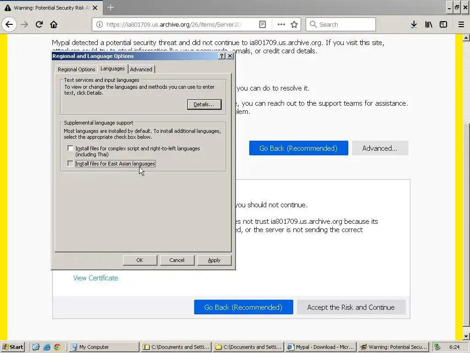Image resolution: width=470 pixels, height=353 pixels.
Task: Open the Advanced tab in dialog
Action: [x=141, y=69]
